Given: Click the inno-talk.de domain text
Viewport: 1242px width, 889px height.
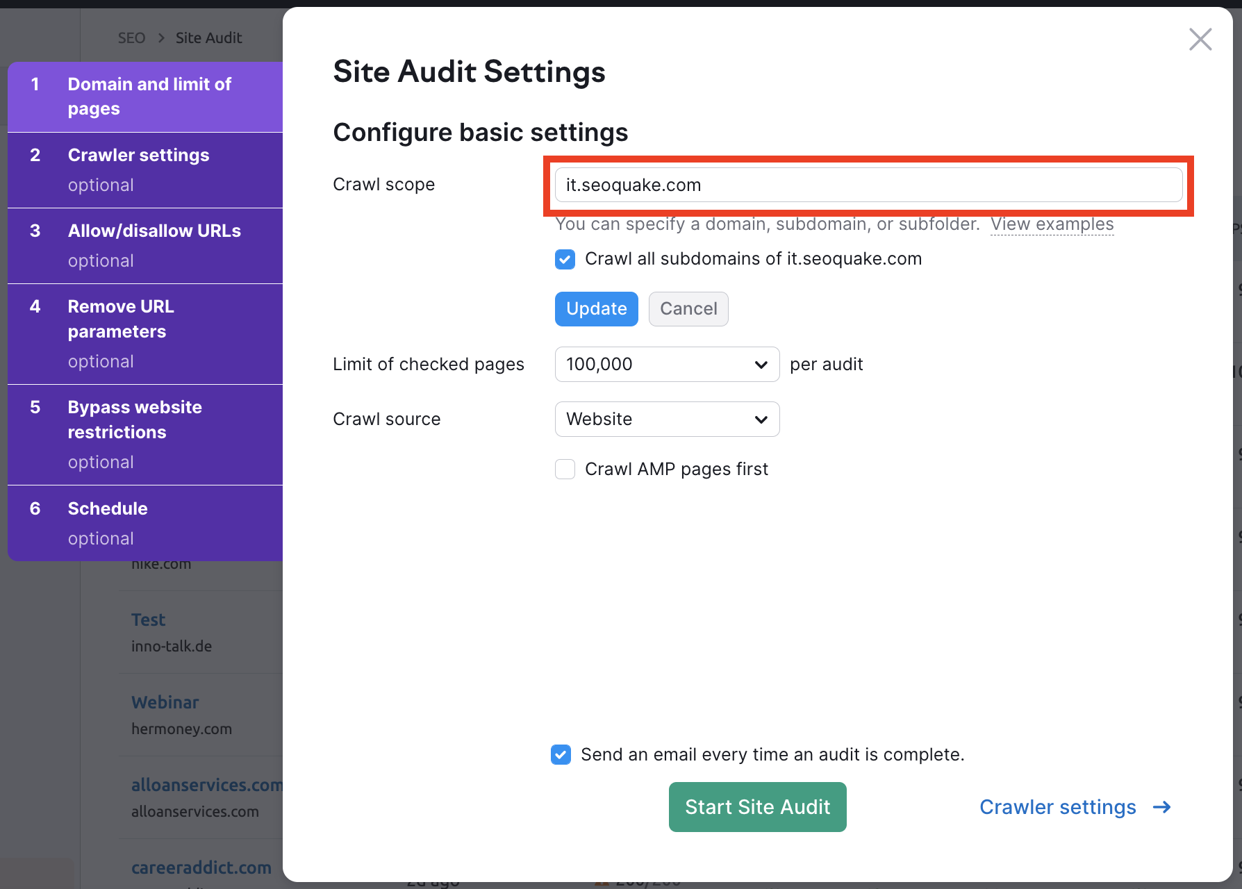Looking at the screenshot, I should tap(172, 647).
